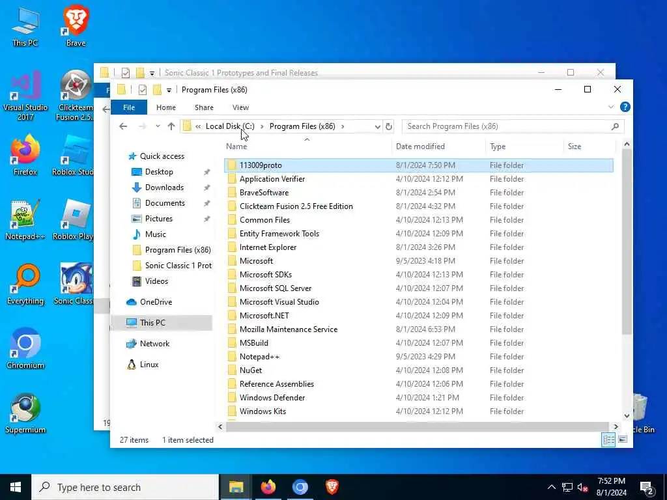Switch to Large icons view button

(623, 439)
